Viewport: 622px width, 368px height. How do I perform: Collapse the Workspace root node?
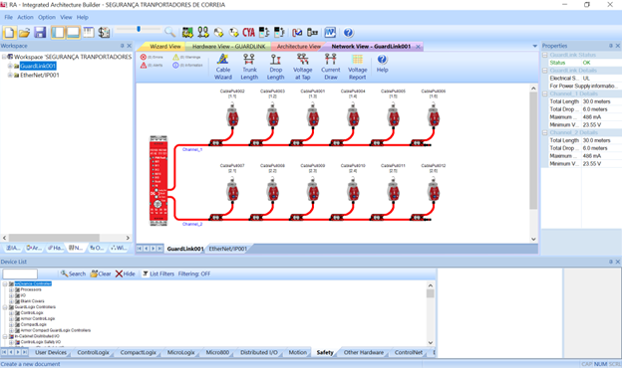pos(4,57)
